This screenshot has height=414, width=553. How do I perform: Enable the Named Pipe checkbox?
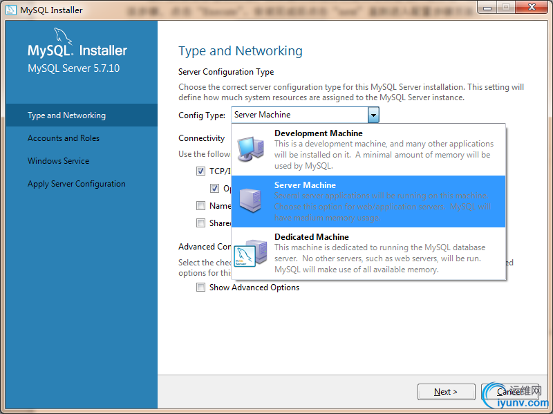tap(200, 205)
